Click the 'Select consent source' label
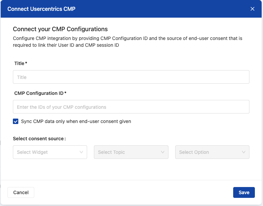The height and width of the screenshot is (206, 263). 39,139
